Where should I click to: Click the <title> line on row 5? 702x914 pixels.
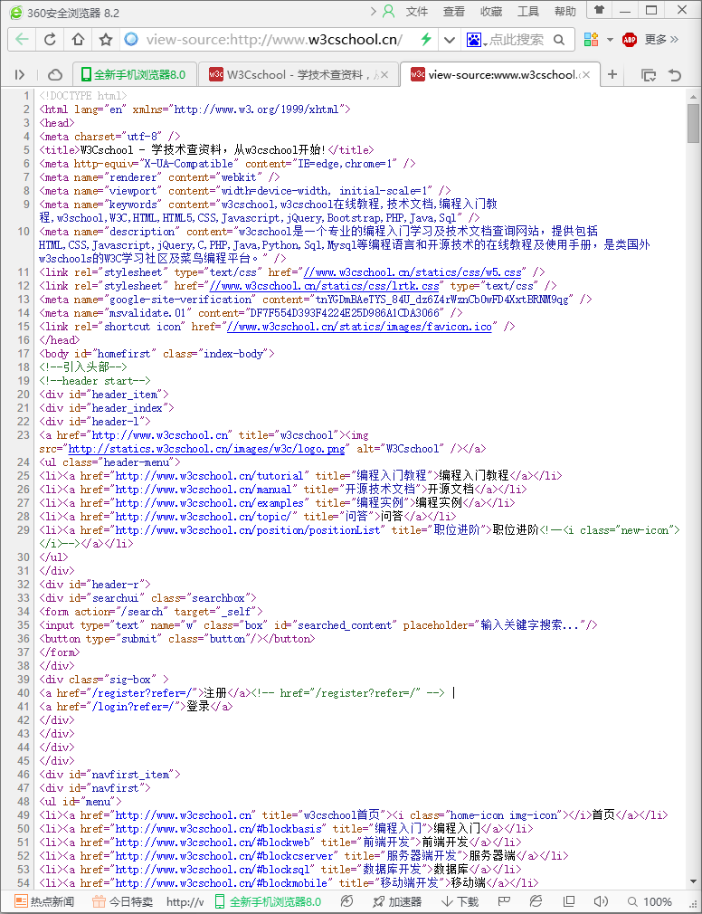pos(206,150)
